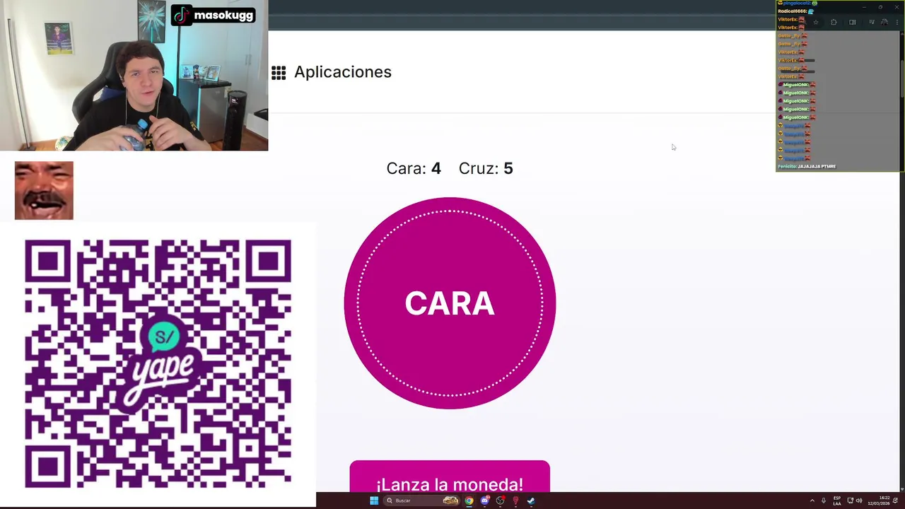Open the volume speaker tray icon

click(859, 501)
